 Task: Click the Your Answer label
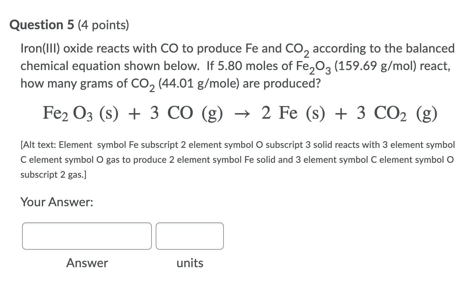tap(56, 202)
